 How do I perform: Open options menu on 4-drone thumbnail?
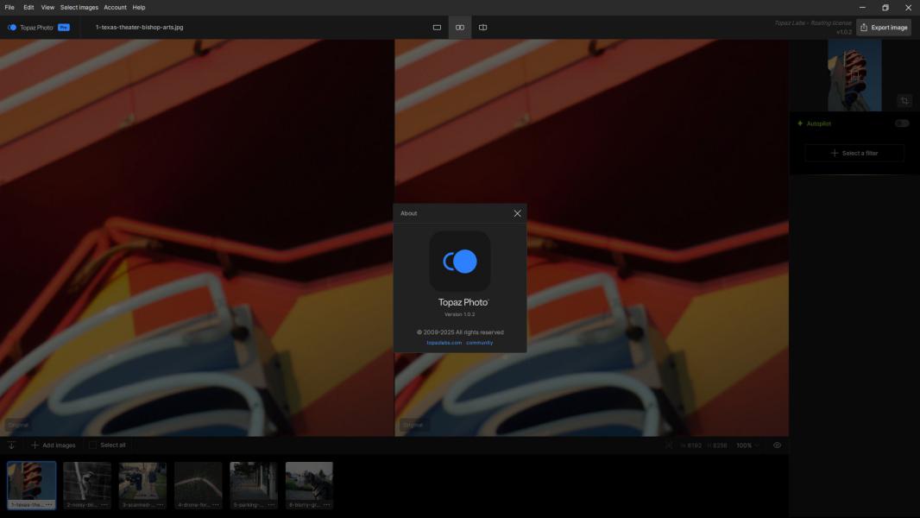click(x=216, y=504)
